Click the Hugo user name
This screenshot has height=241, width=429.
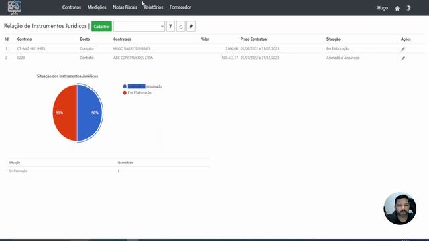(383, 8)
